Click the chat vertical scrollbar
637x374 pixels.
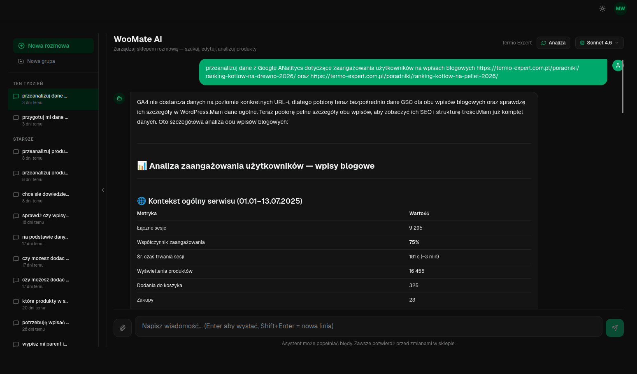pos(623,86)
